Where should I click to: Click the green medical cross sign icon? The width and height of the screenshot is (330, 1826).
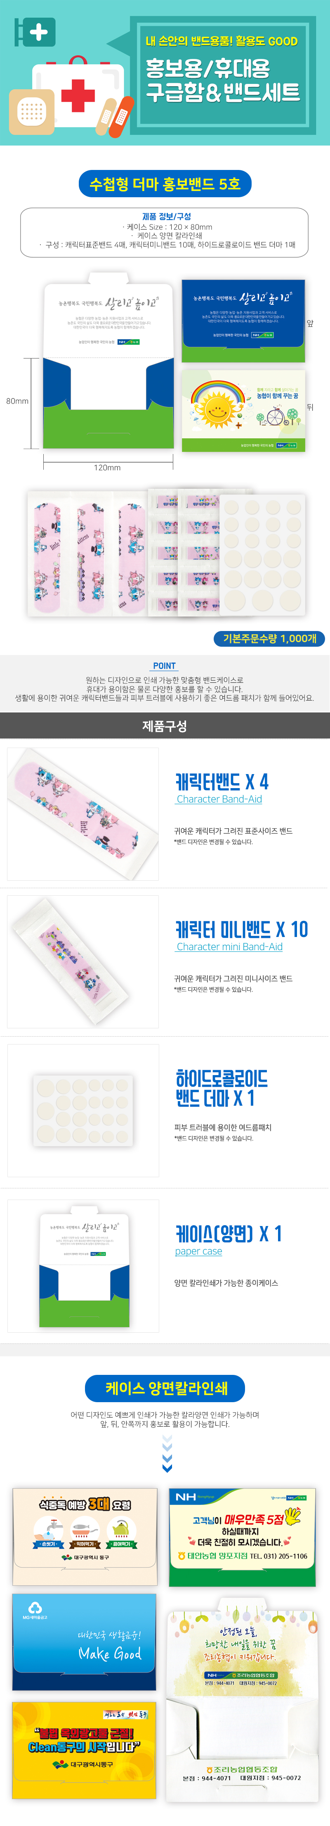pyautogui.click(x=35, y=32)
